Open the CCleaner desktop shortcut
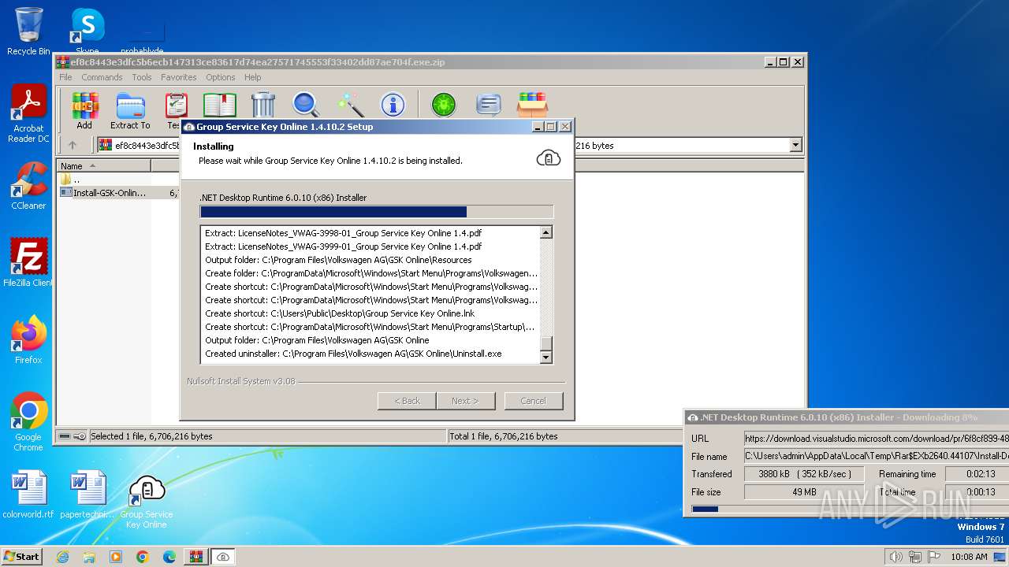Viewport: 1009px width, 567px height. [28, 186]
